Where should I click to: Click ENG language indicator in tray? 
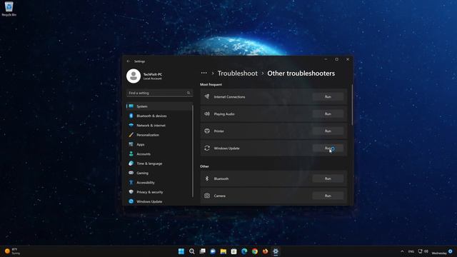point(411,251)
